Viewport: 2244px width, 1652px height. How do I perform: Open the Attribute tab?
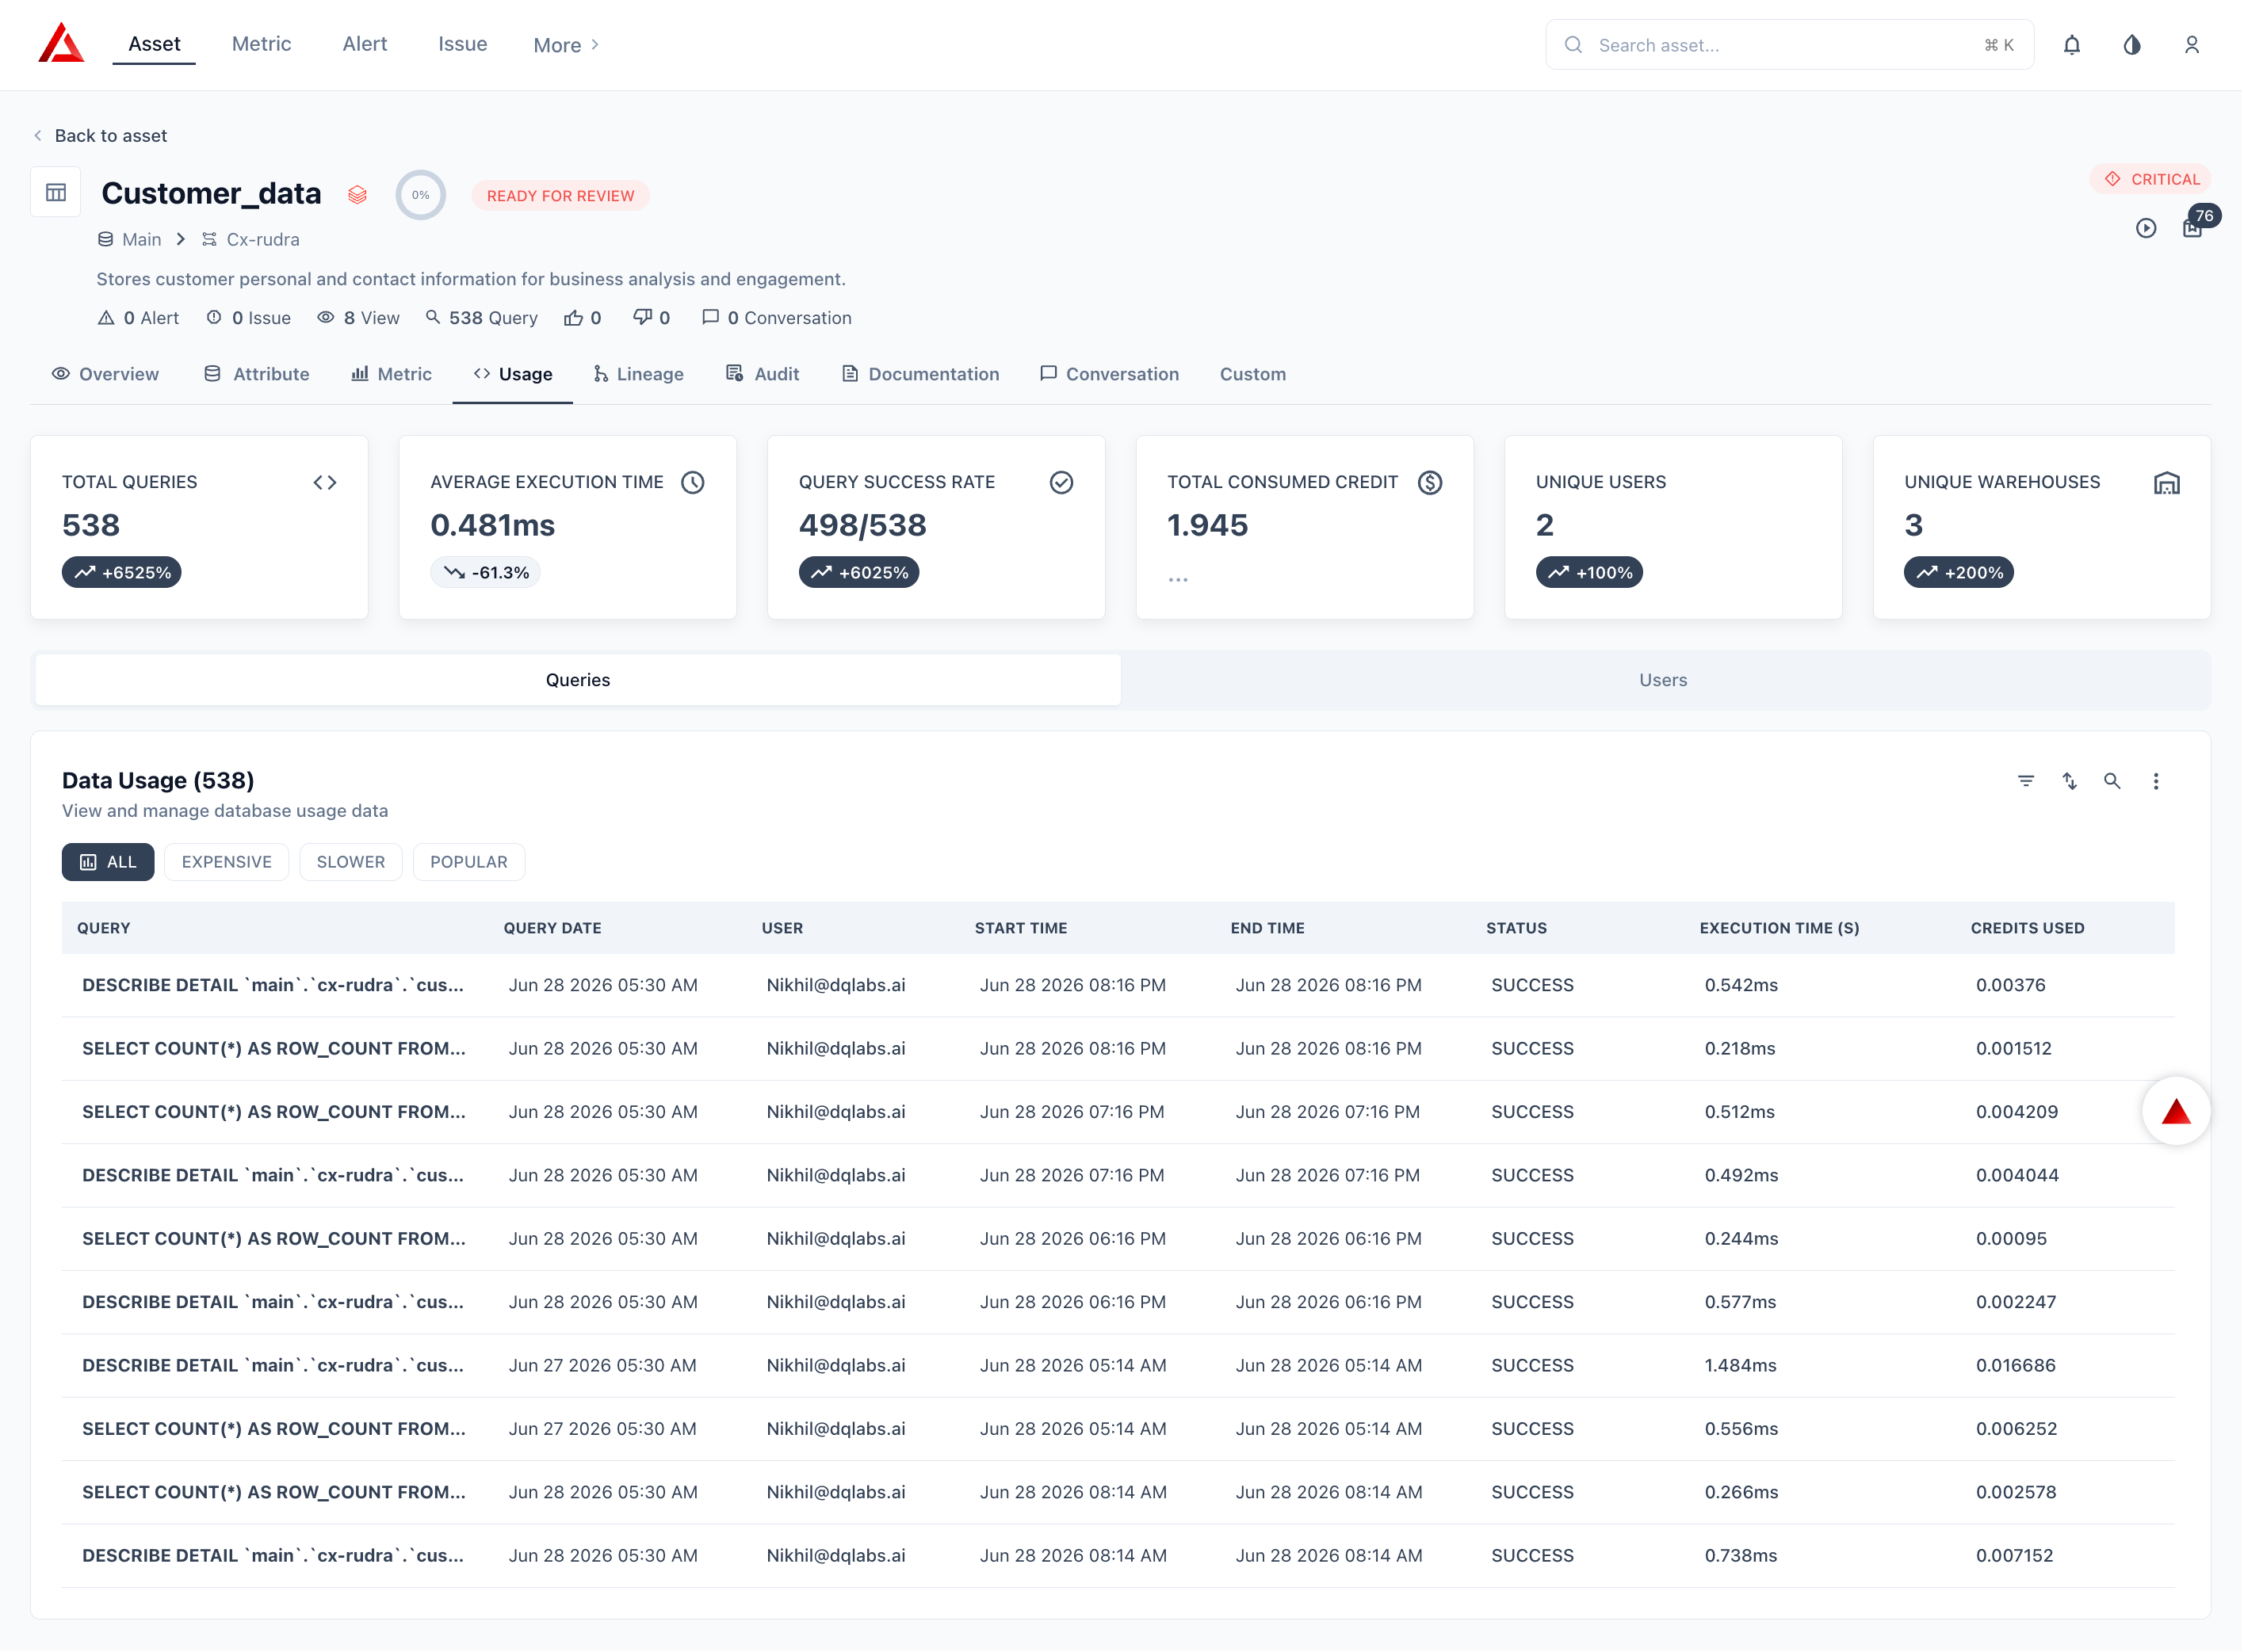pyautogui.click(x=256, y=374)
